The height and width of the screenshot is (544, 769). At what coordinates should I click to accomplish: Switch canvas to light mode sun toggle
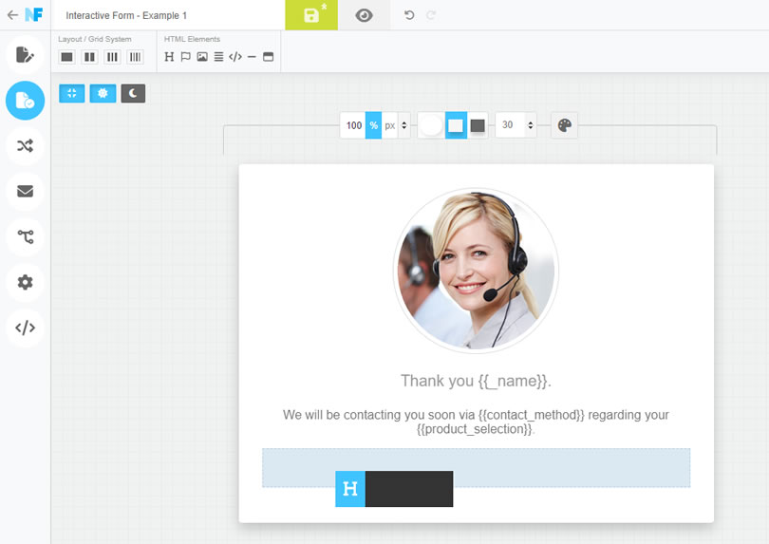(103, 93)
